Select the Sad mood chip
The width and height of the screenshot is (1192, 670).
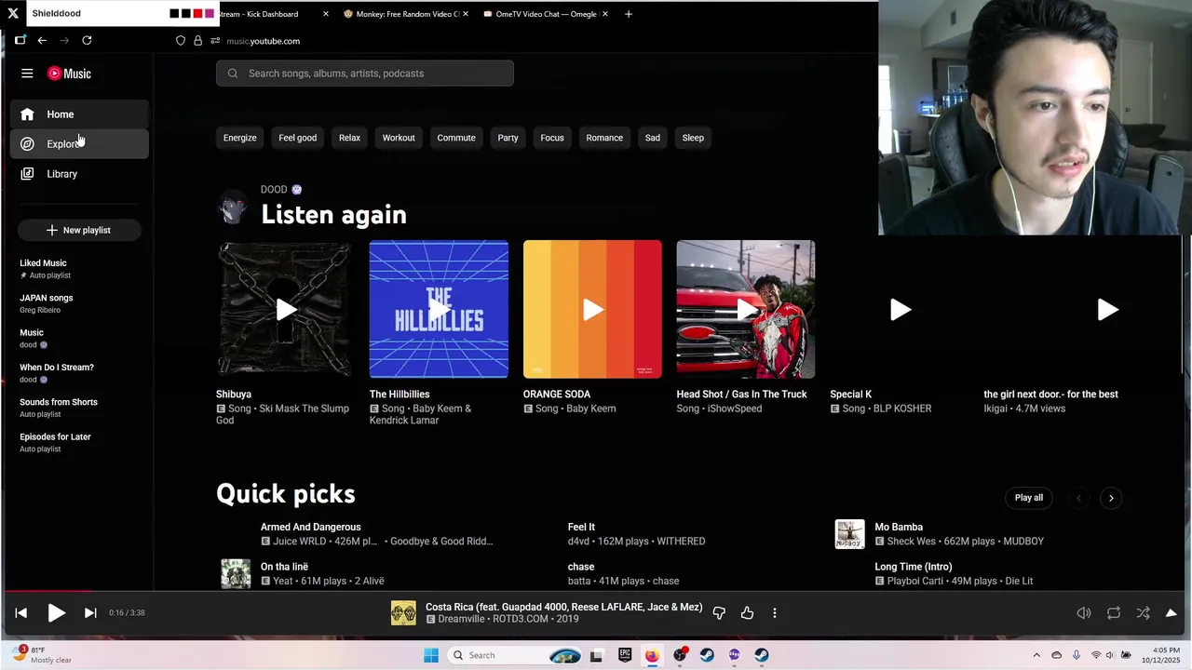click(653, 138)
